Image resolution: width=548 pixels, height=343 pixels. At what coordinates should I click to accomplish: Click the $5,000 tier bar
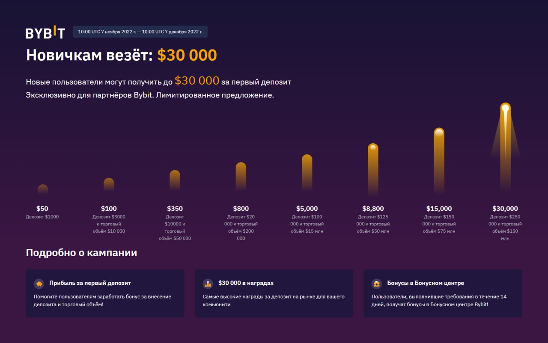pos(307,173)
